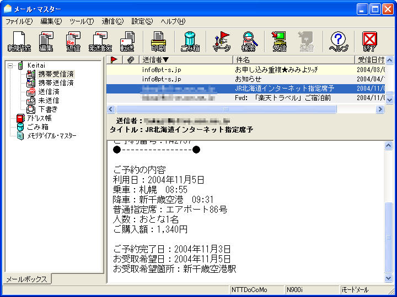This screenshot has width=397, height=297.
Task: Open ヘルプ help toolbar icon
Action: click(338, 42)
